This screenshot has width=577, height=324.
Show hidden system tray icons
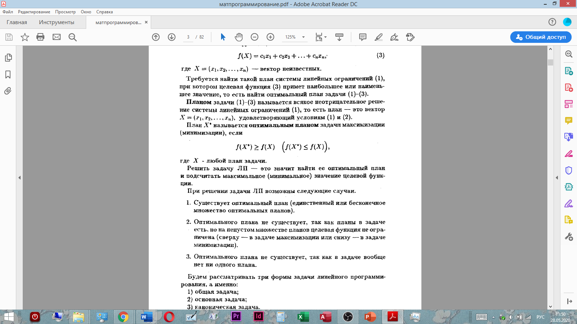point(493,317)
